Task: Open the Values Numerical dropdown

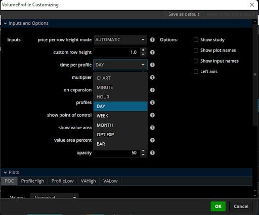Action: pos(54,196)
